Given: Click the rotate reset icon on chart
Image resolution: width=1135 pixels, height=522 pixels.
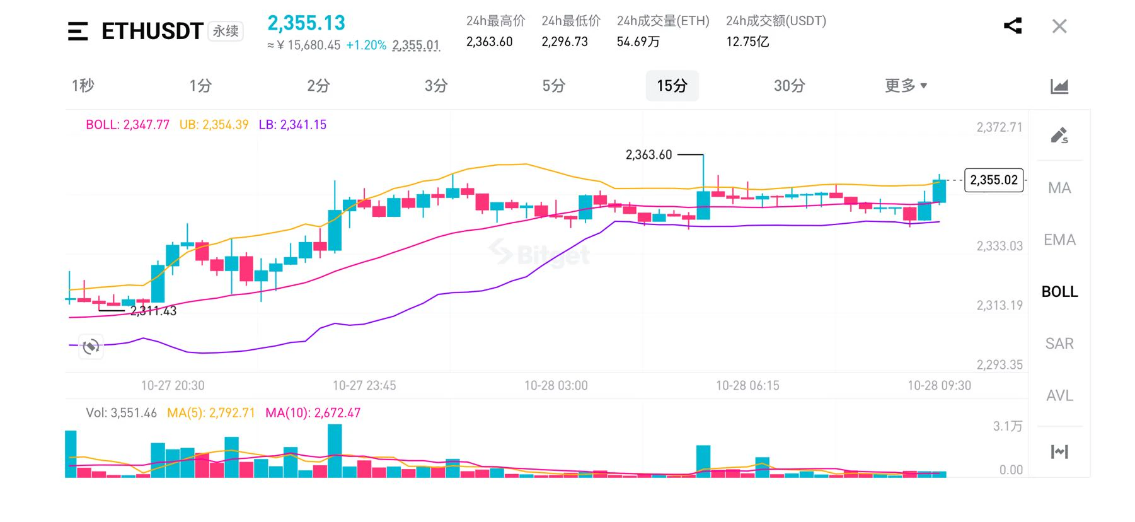Looking at the screenshot, I should click(x=91, y=346).
